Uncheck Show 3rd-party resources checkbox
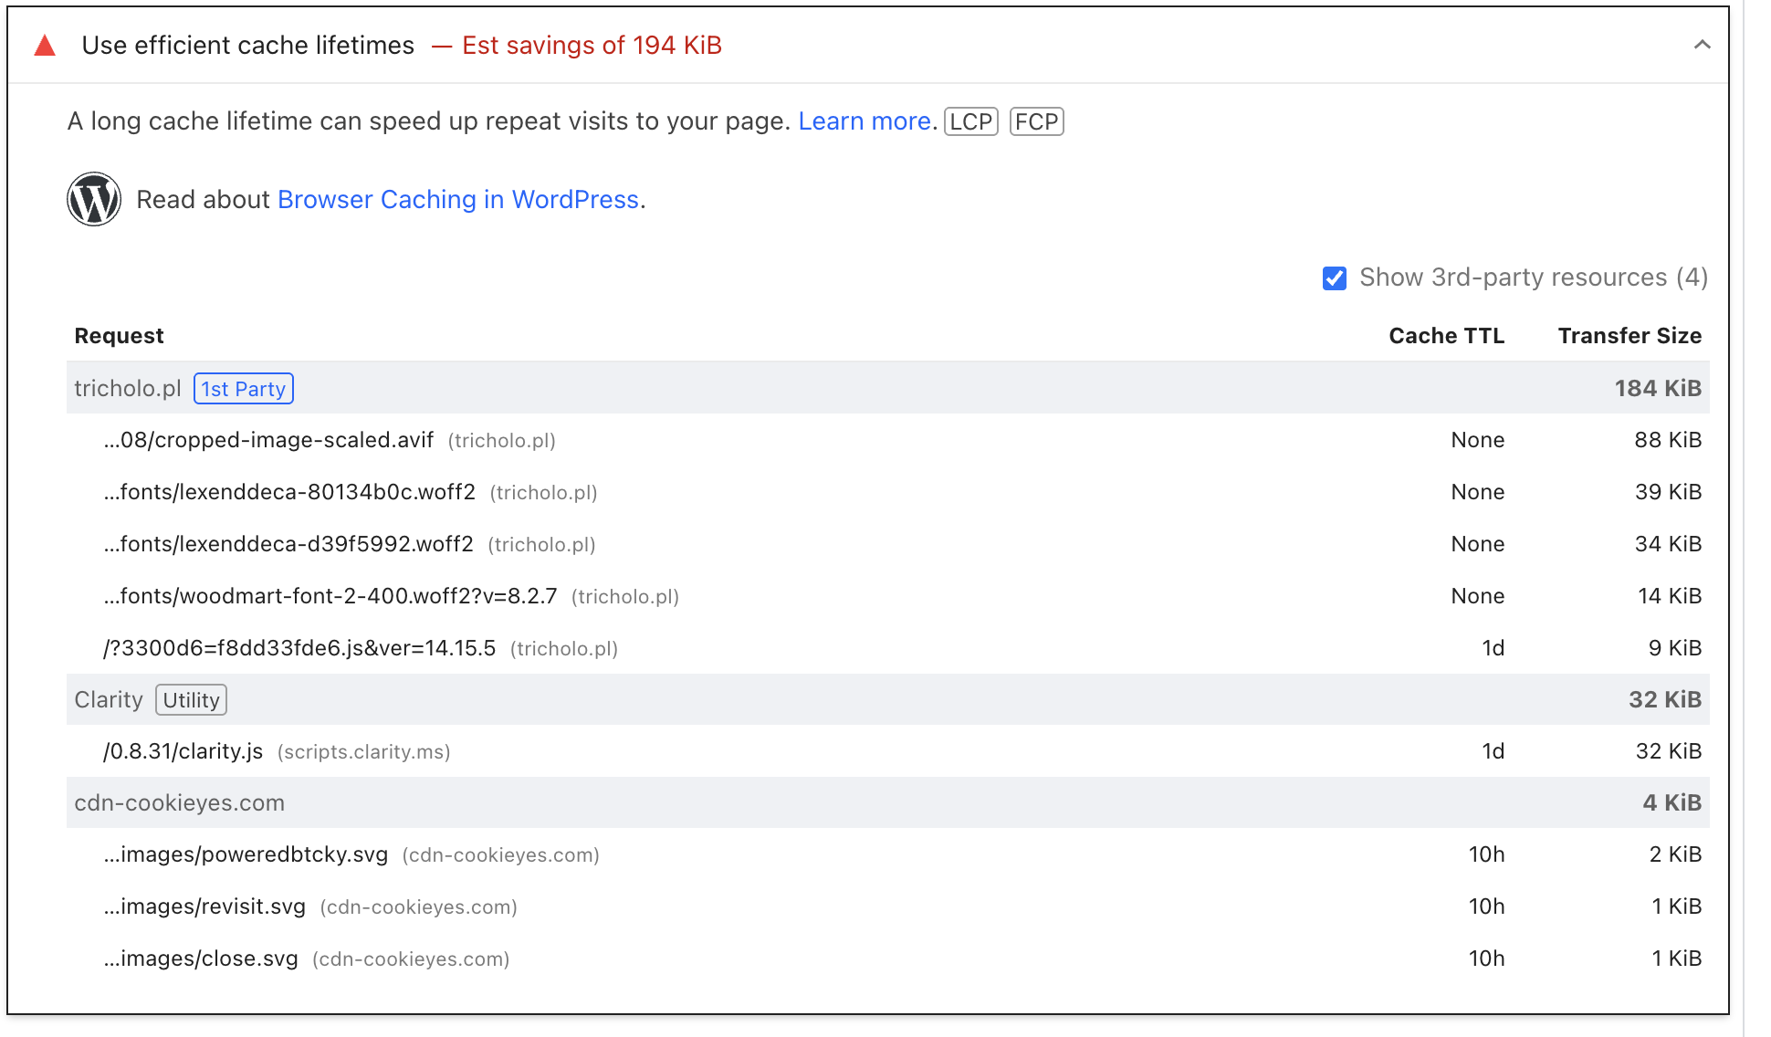 tap(1334, 278)
